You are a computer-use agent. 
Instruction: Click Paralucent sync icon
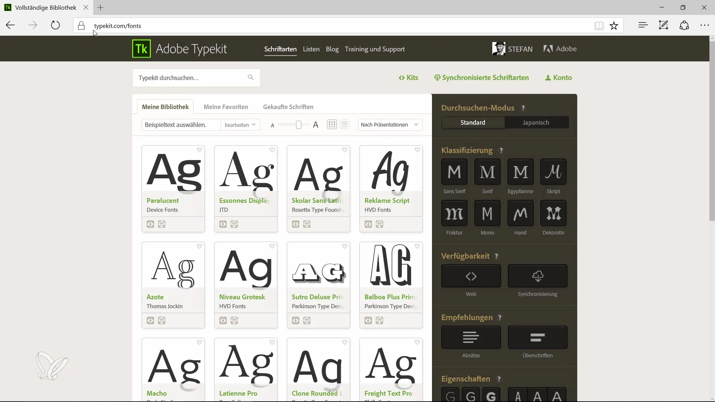click(162, 224)
